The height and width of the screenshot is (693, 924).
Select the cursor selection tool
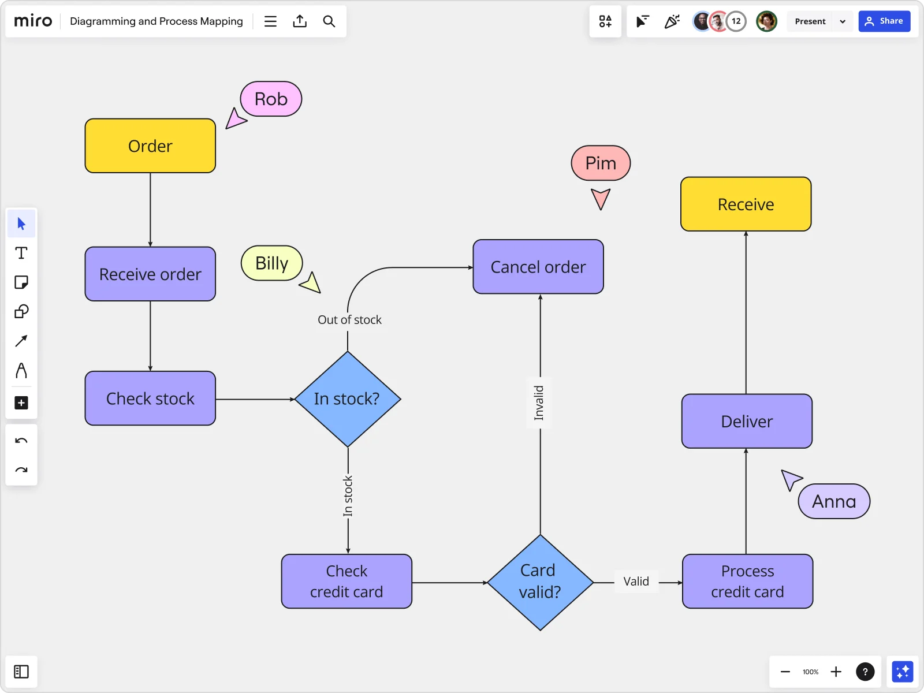coord(21,223)
